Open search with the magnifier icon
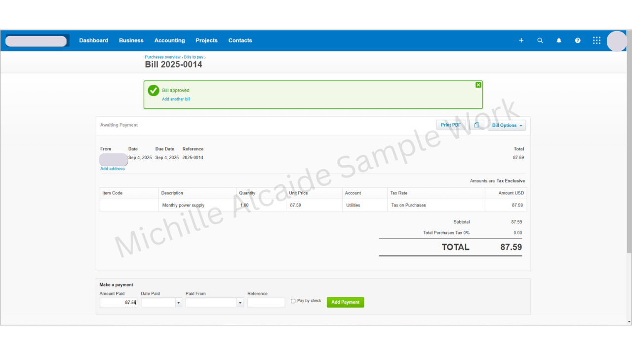This screenshot has width=632, height=355. [x=540, y=40]
